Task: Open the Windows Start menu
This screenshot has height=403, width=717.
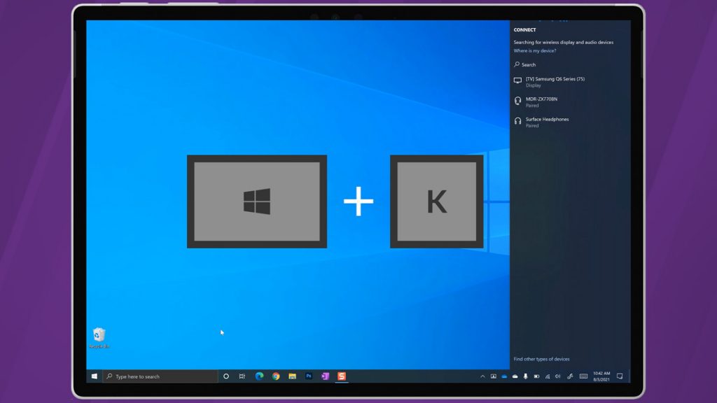Action: [95, 376]
